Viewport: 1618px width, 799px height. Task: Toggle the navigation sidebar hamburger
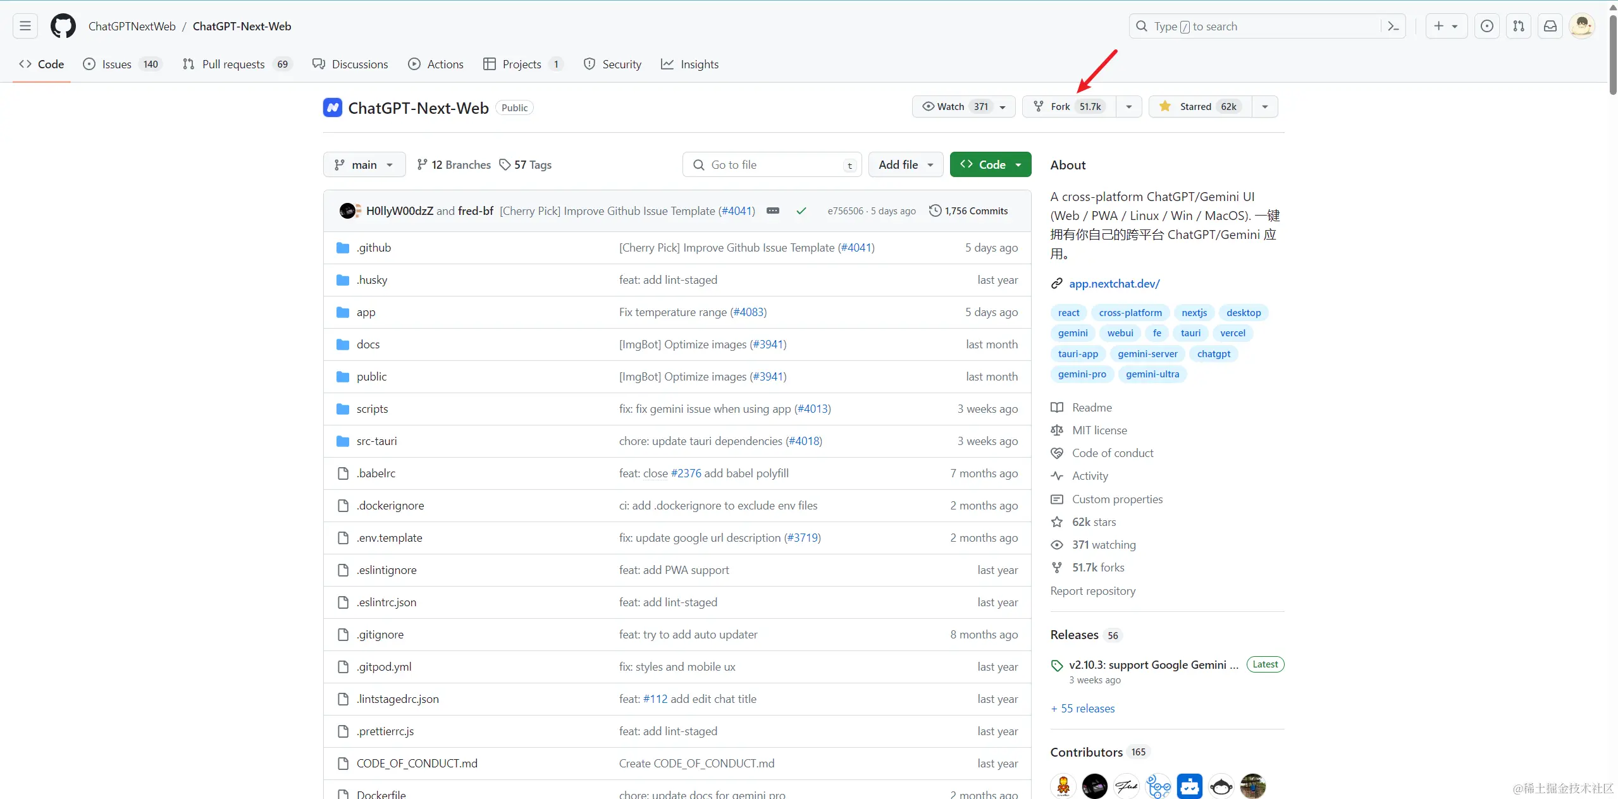pos(24,26)
